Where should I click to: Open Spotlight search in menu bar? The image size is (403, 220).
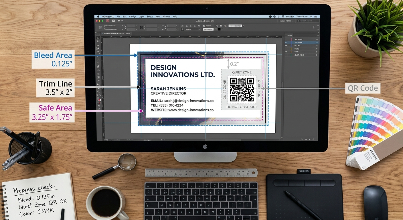[x=311, y=17]
